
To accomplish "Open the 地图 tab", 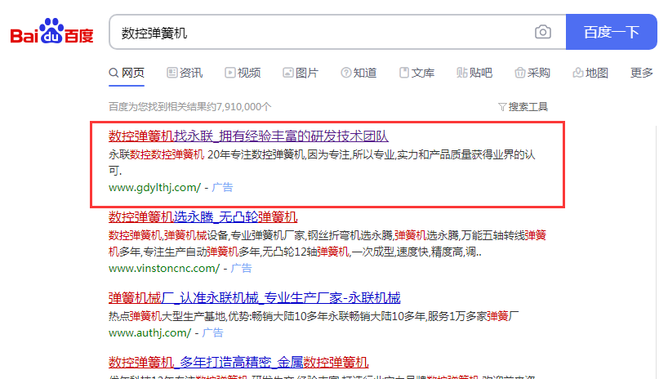I will pyautogui.click(x=590, y=73).
